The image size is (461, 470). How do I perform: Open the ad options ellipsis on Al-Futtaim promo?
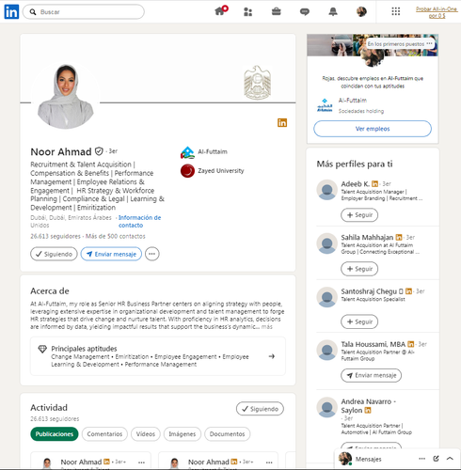tap(429, 43)
